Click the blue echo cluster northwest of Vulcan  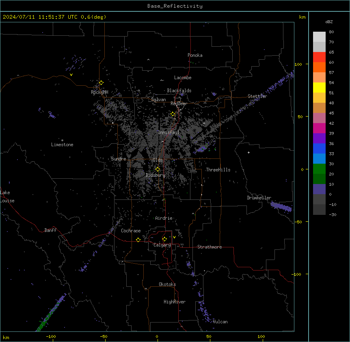(204, 311)
